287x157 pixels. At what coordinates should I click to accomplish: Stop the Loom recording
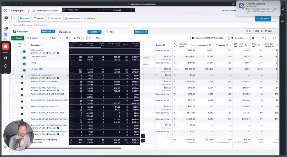tap(6, 47)
